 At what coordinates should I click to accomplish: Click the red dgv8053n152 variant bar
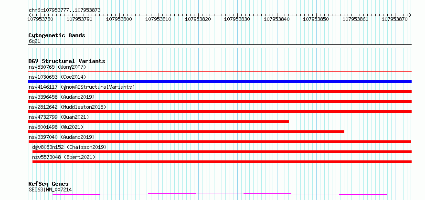coord(222,152)
